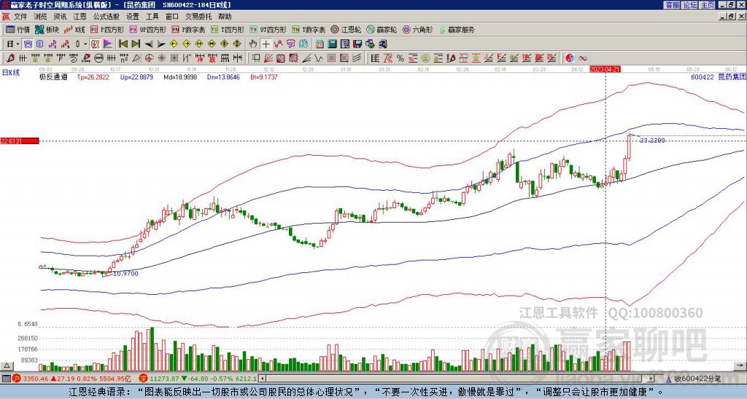The height and width of the screenshot is (399, 747).
Task: Click the 行情 toolbar button
Action: [x=18, y=29]
